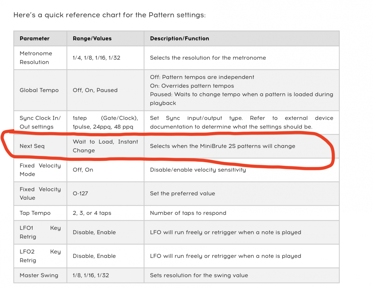Select 'Wait to Load, Instant Change' cell
373x288 pixels.
coord(105,146)
